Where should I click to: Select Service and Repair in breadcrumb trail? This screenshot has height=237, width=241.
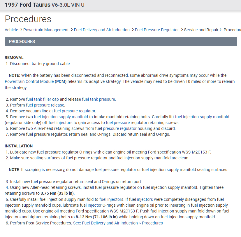point(201,30)
